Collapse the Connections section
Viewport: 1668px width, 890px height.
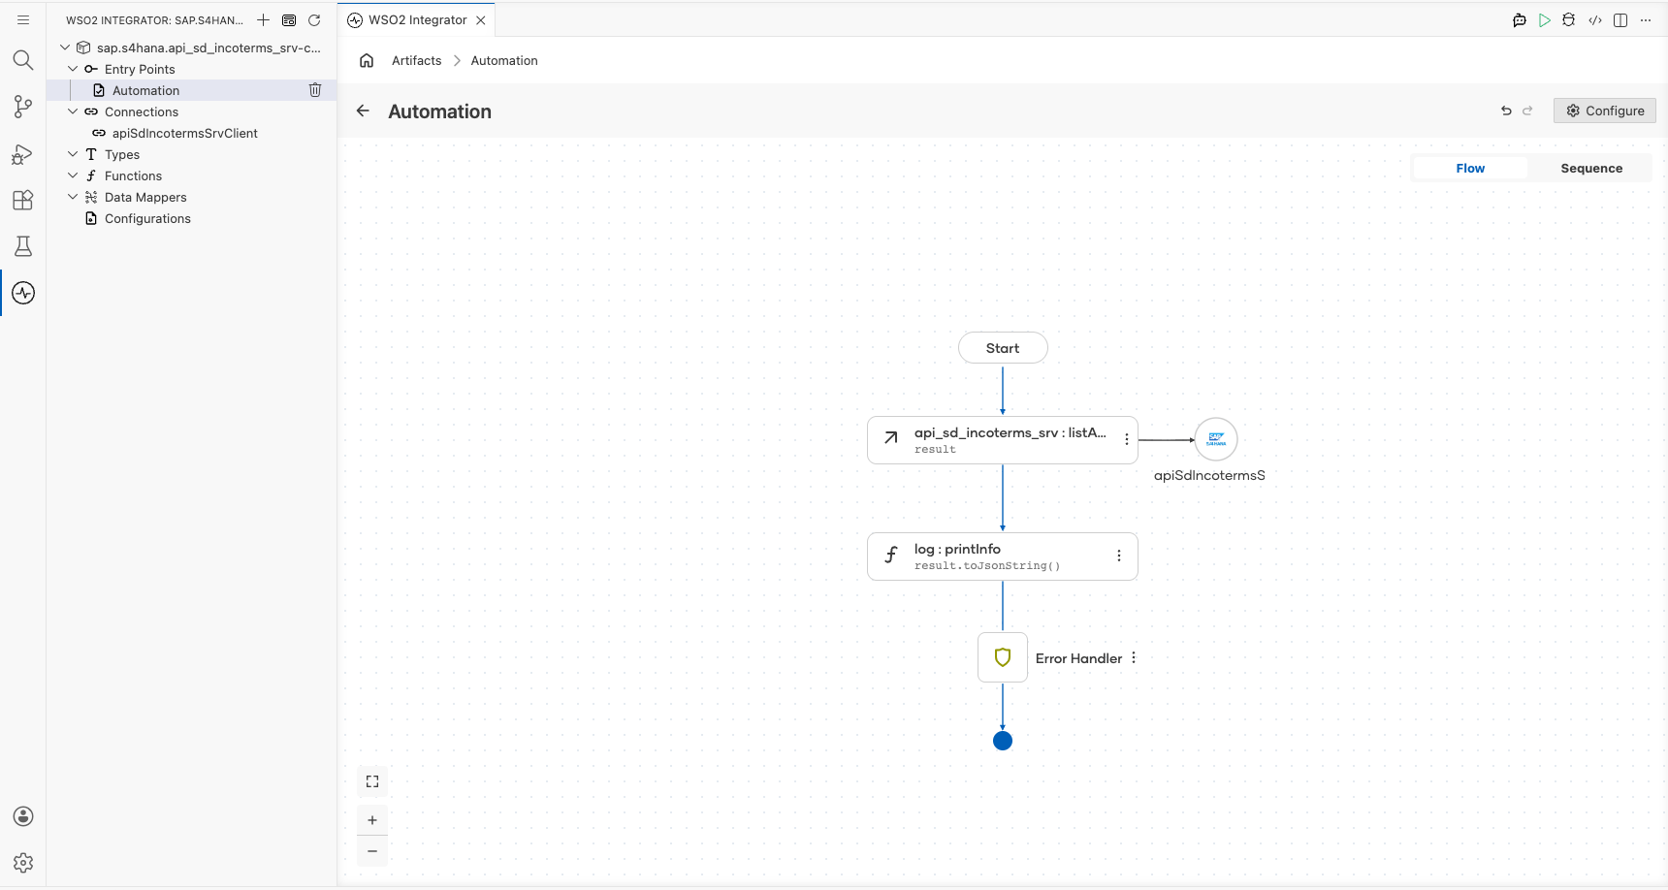73,111
